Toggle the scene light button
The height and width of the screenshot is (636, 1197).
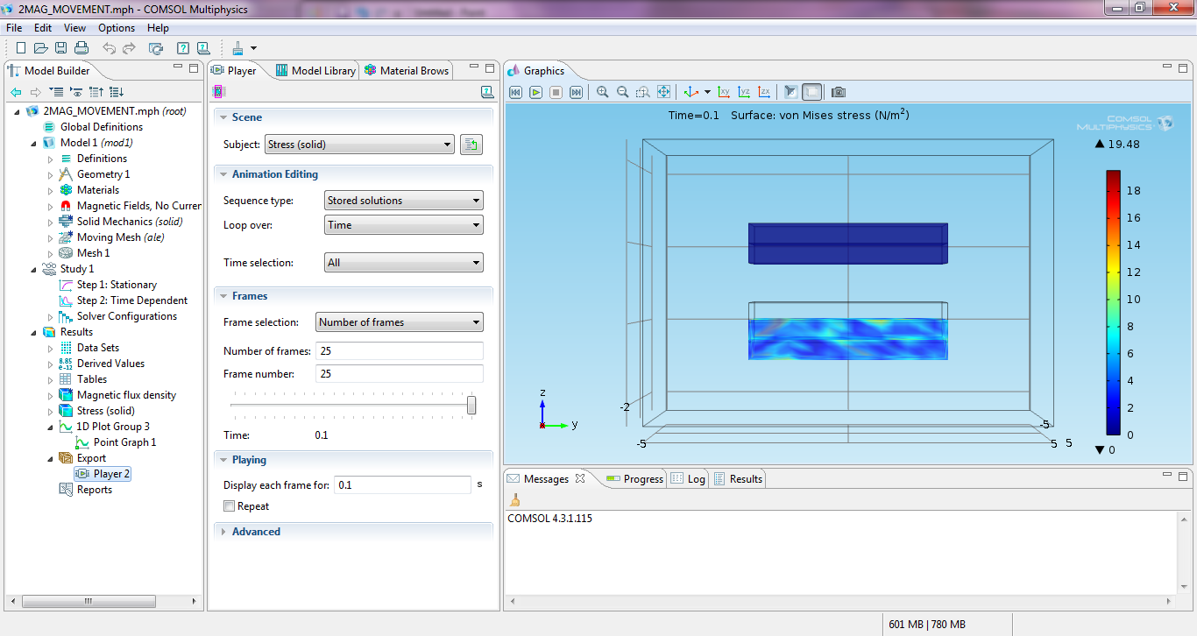tap(790, 92)
